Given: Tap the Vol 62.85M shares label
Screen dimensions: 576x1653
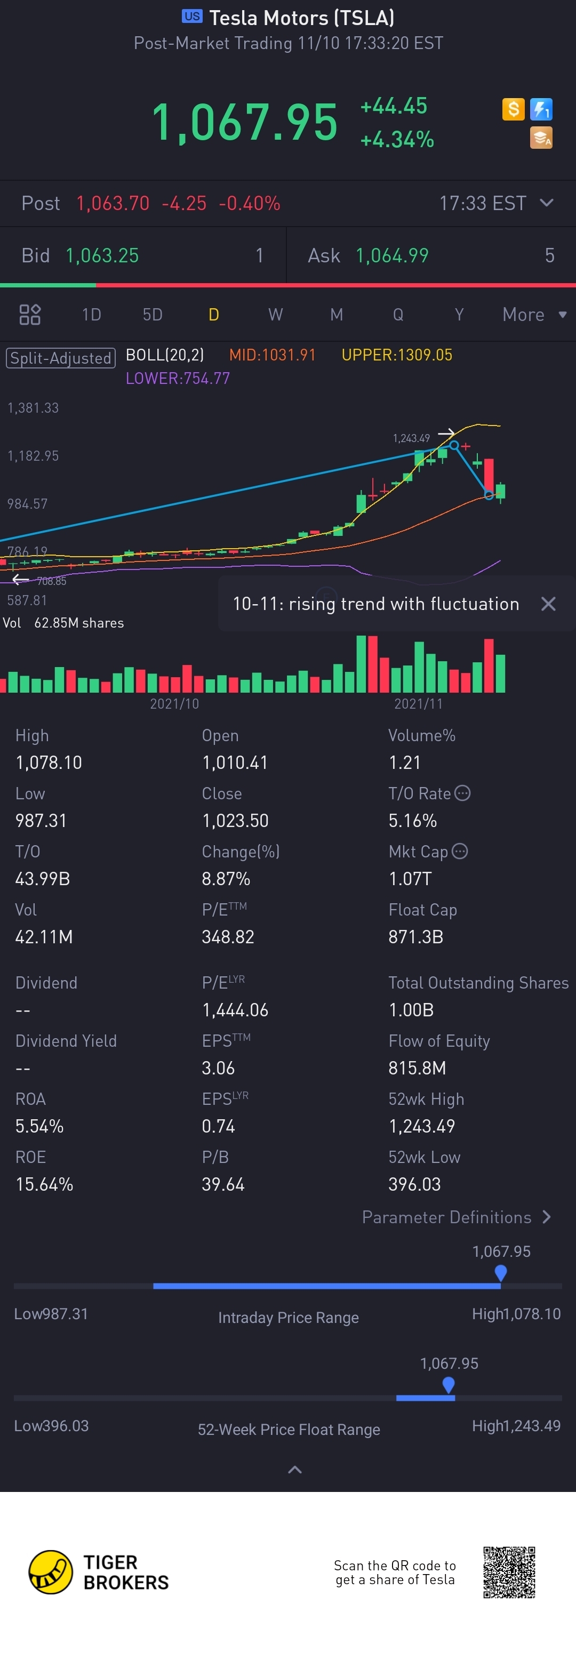Looking at the screenshot, I should click(63, 623).
